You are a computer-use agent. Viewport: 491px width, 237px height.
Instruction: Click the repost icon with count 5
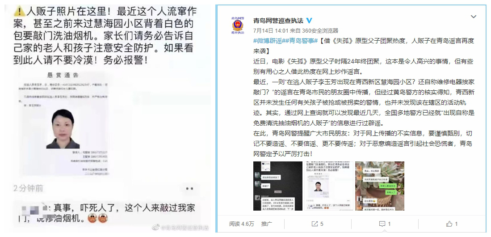[x=317, y=224]
